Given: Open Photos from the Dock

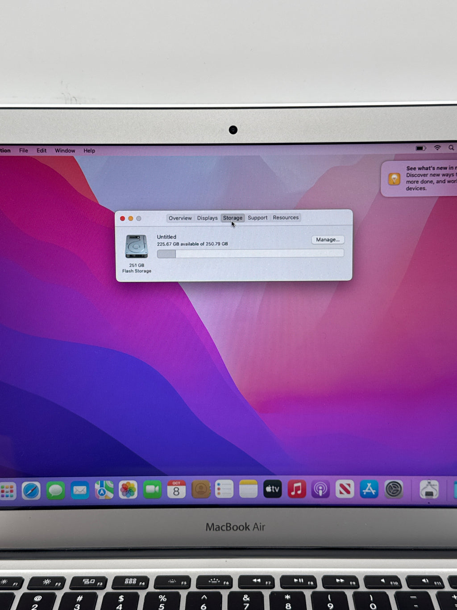Looking at the screenshot, I should [128, 490].
